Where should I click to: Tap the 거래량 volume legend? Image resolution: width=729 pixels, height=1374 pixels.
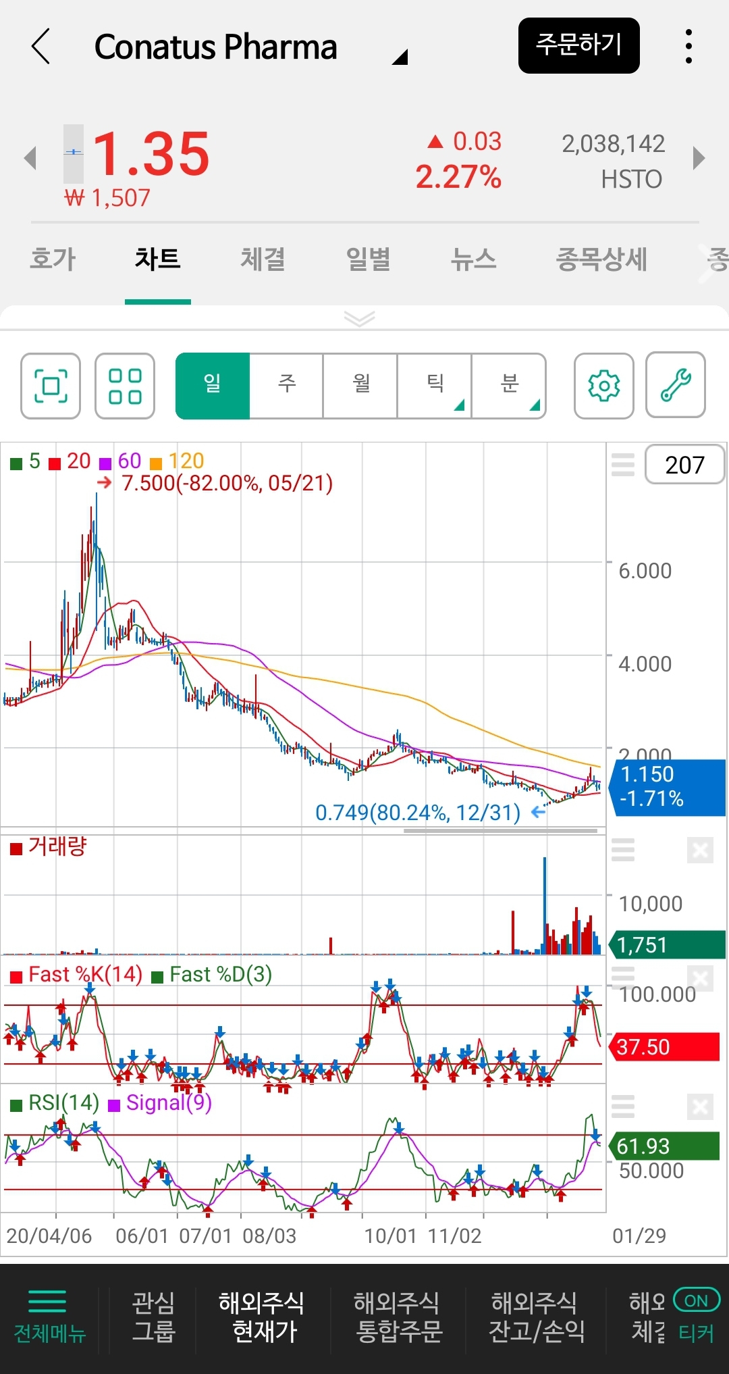pyautogui.click(x=49, y=846)
